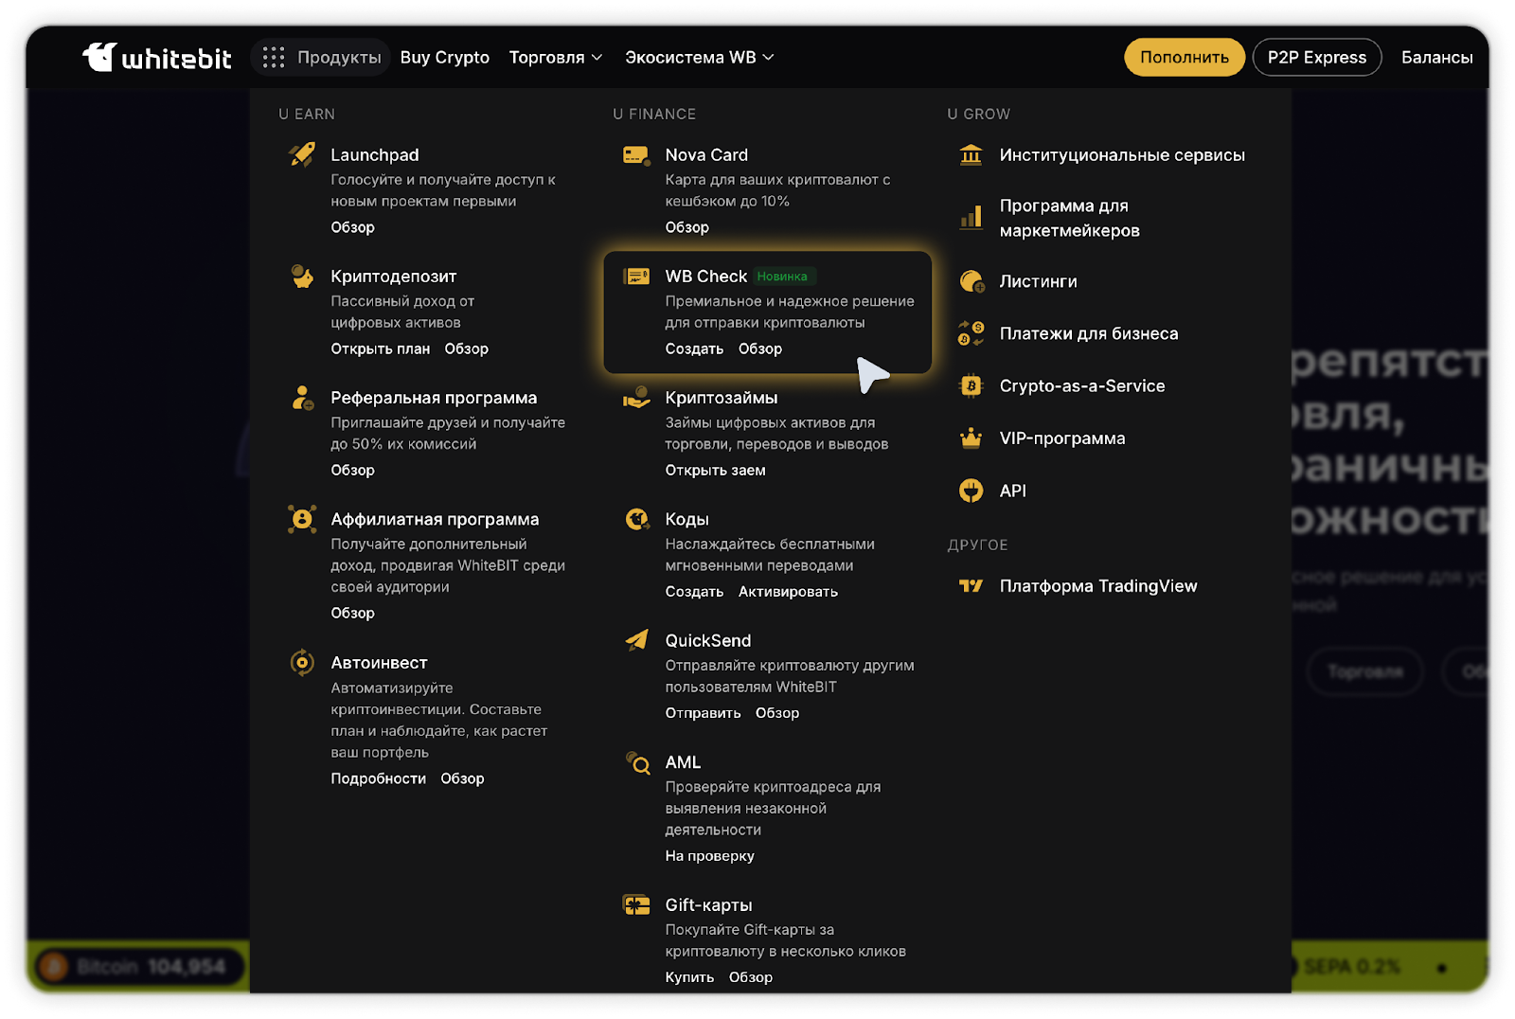The width and height of the screenshot is (1515, 1019).
Task: Click the VIP-программа crown icon
Action: coord(971,438)
